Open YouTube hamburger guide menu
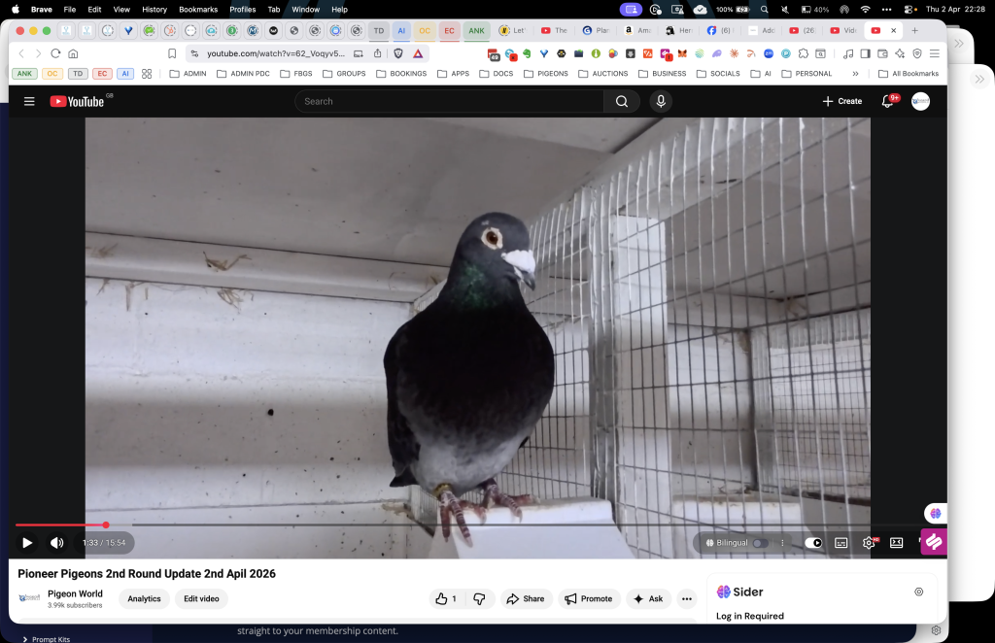 [x=29, y=101]
